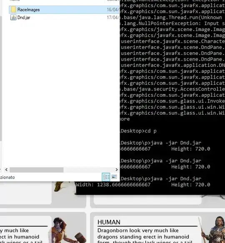Screen dimensions: 225x243
Task: Click the RaceImages folder icon
Action: click(x=13, y=10)
